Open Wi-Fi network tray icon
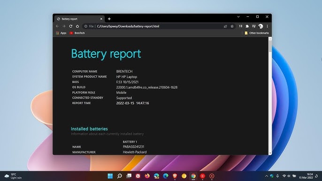Screen dimensions: 322x181 [x=284, y=176]
